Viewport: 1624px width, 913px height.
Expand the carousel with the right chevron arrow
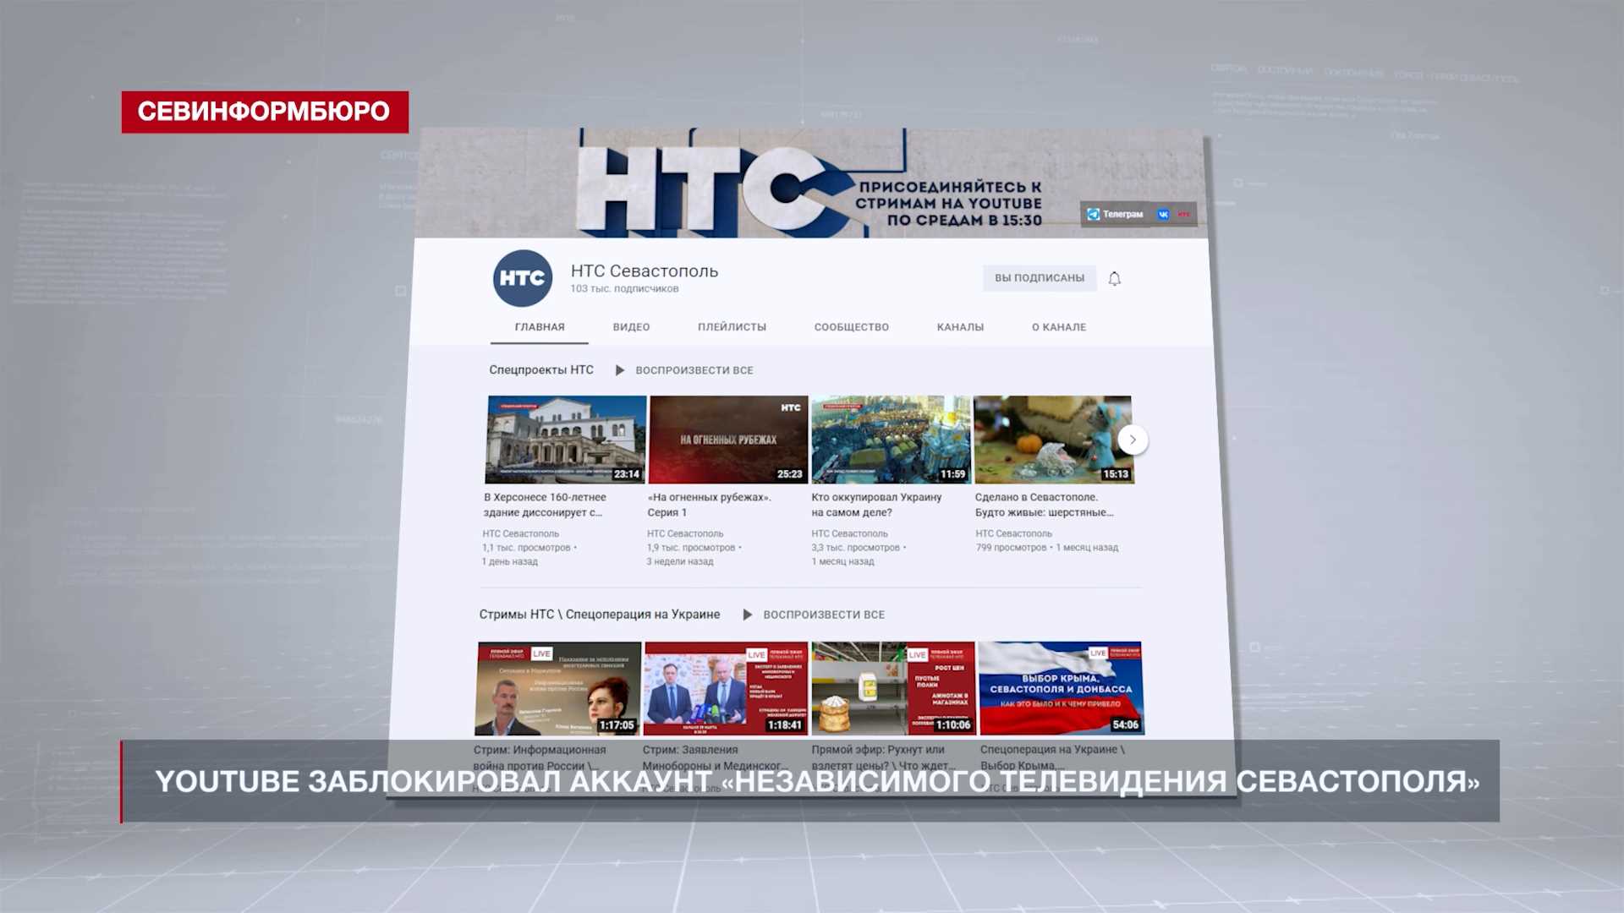tap(1133, 440)
